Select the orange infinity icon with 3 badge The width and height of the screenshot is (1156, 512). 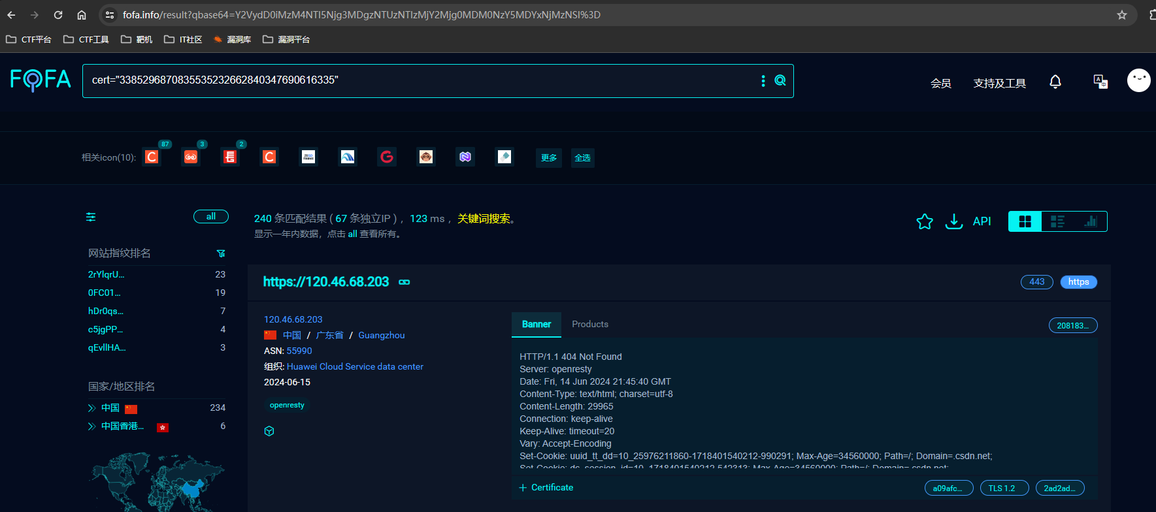(x=191, y=157)
